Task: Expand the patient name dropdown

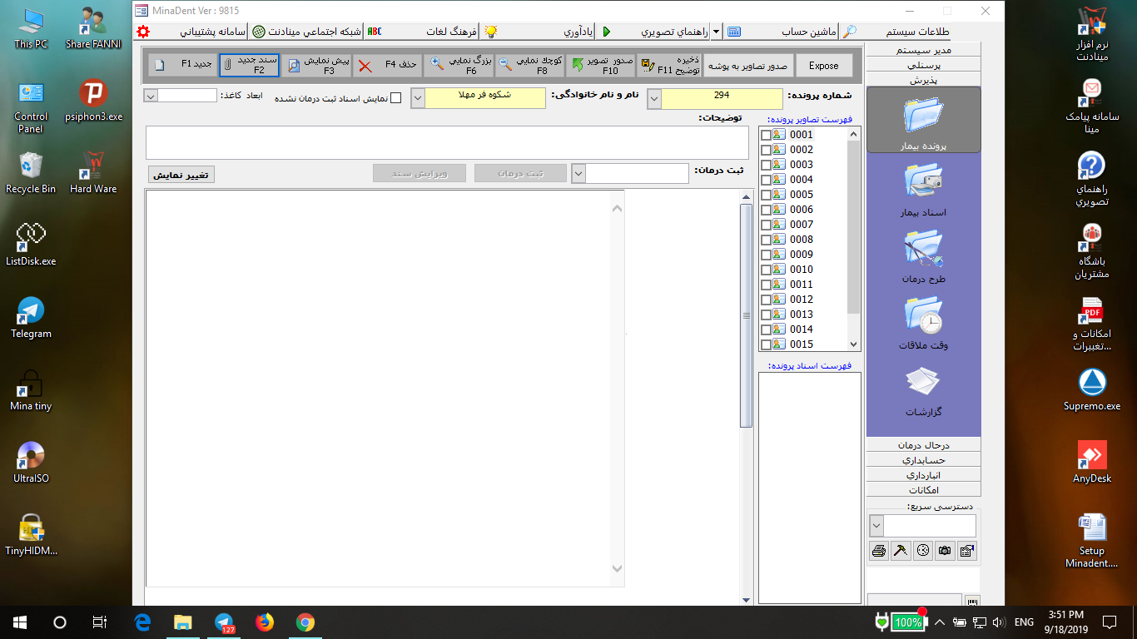Action: click(x=419, y=98)
